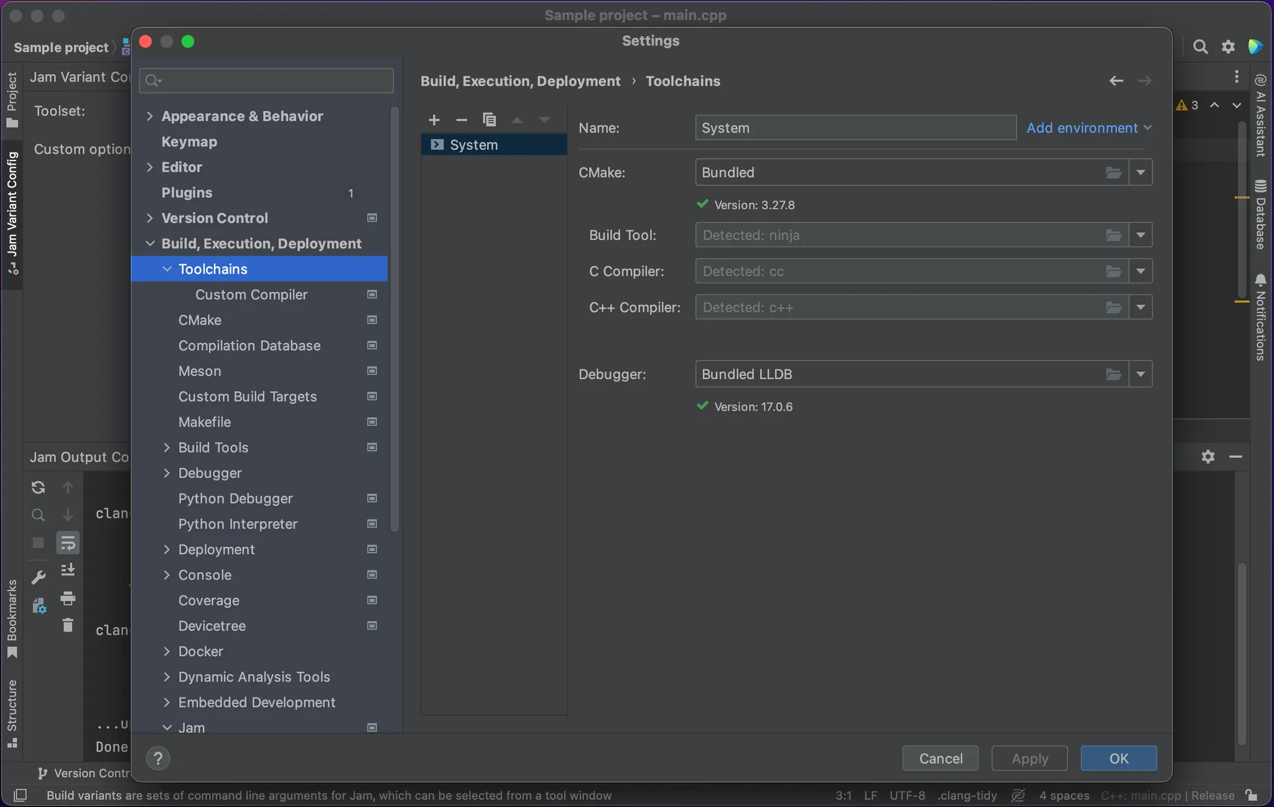Screen dimensions: 1274x807
Task: Open the Database tool window
Action: point(1260,215)
